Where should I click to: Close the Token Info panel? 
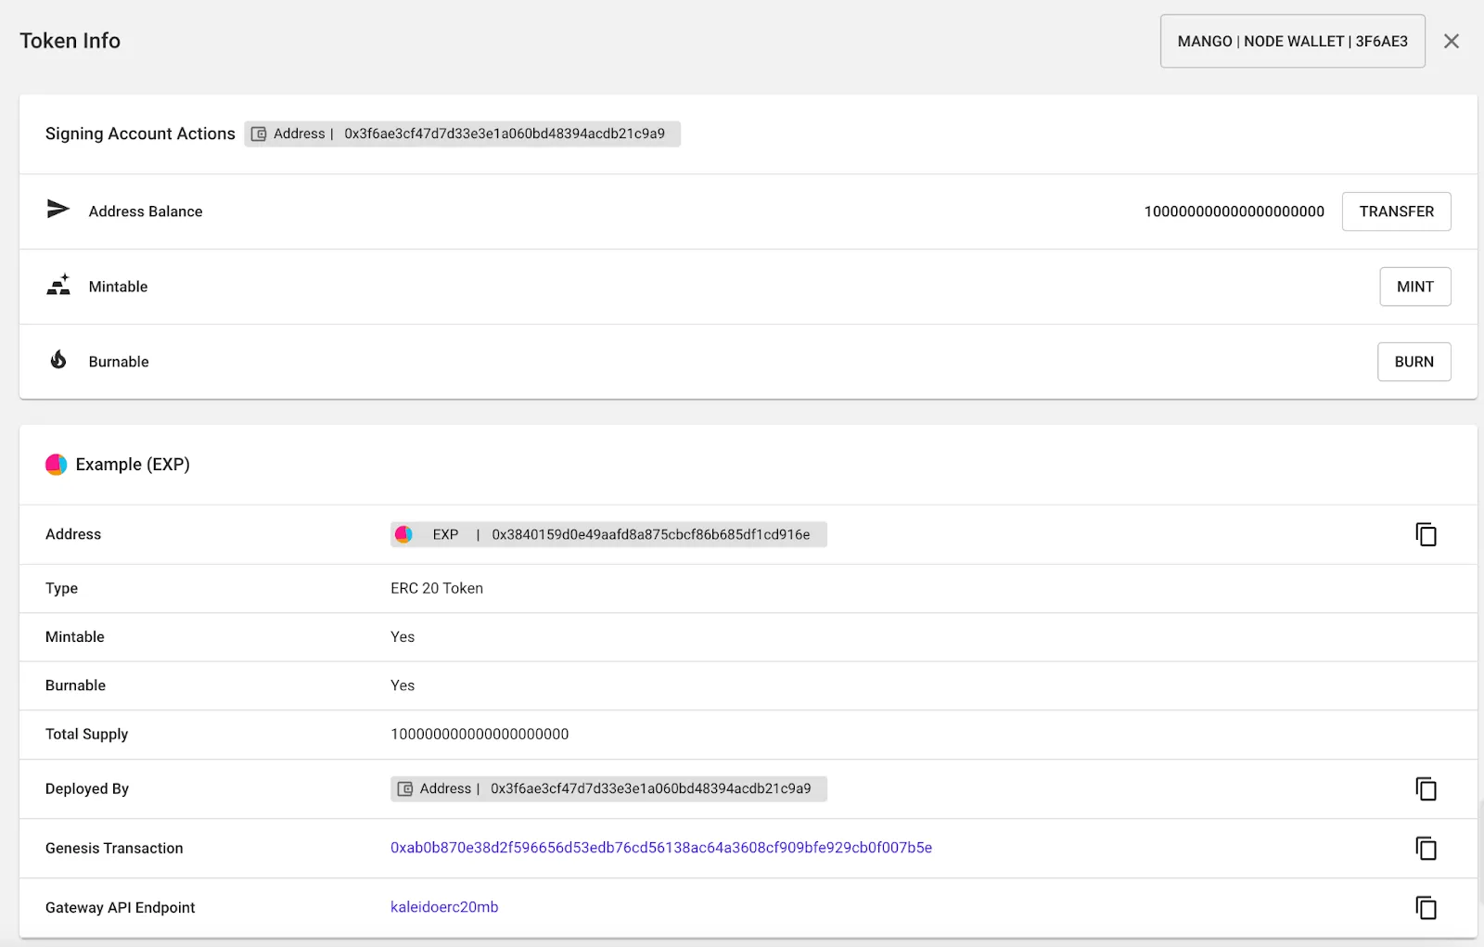click(x=1451, y=41)
